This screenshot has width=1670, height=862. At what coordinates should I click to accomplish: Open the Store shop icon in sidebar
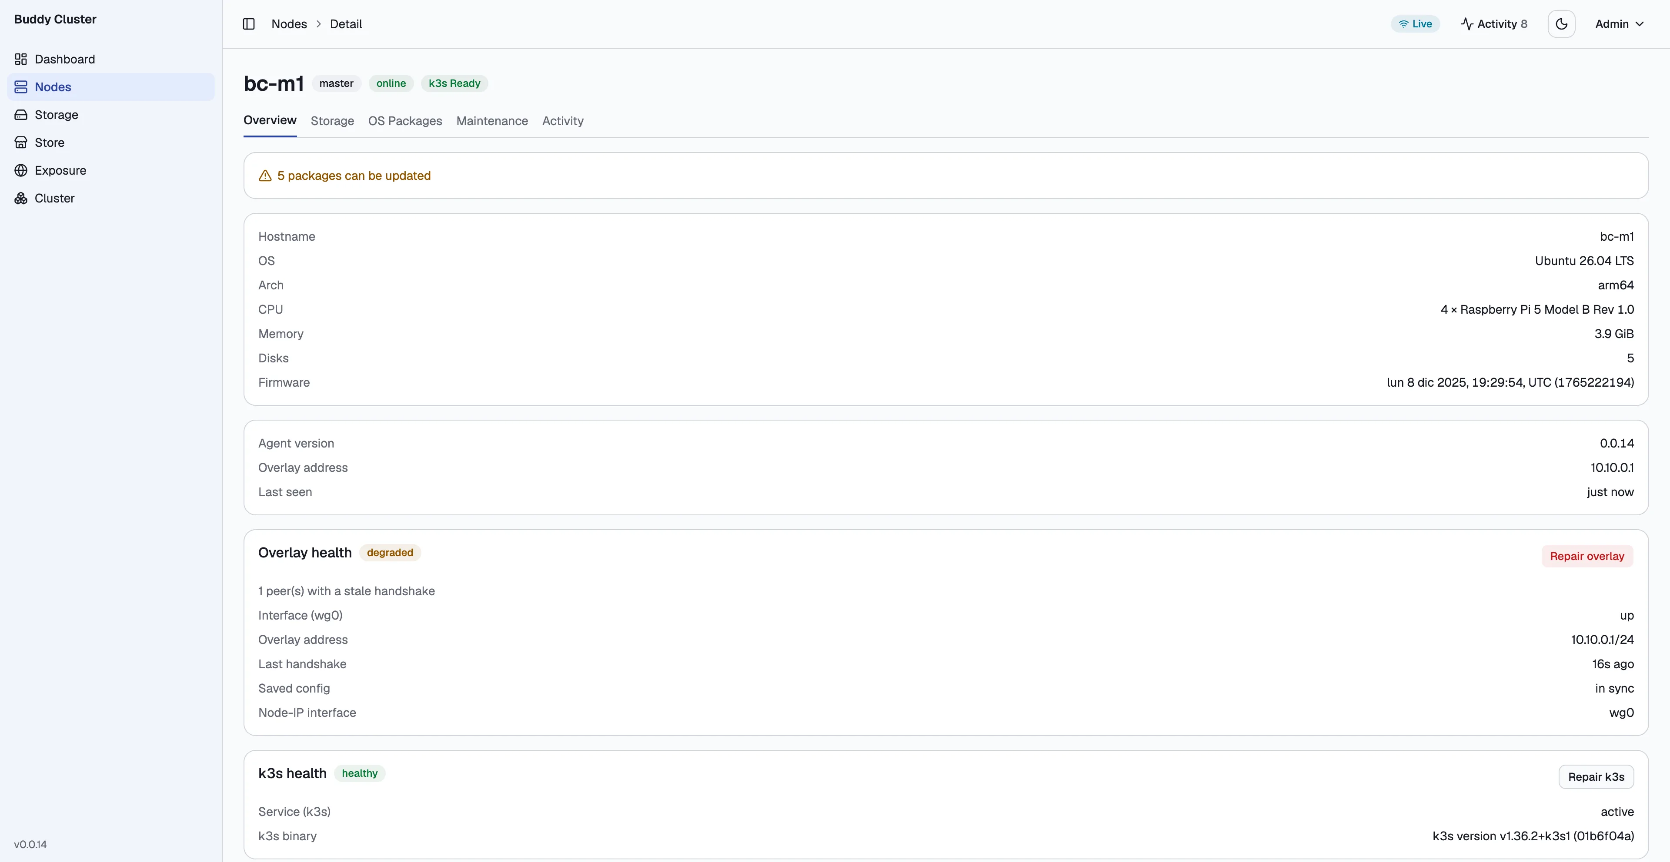[x=21, y=143]
